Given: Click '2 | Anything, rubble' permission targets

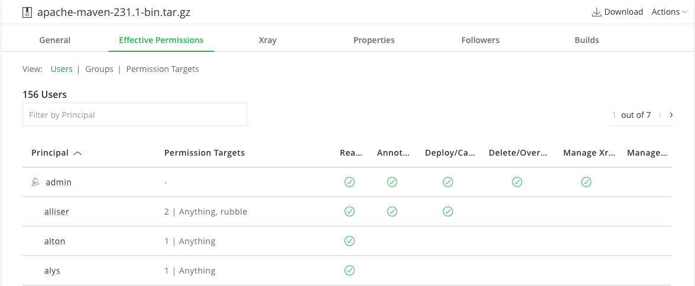Looking at the screenshot, I should 206,212.
